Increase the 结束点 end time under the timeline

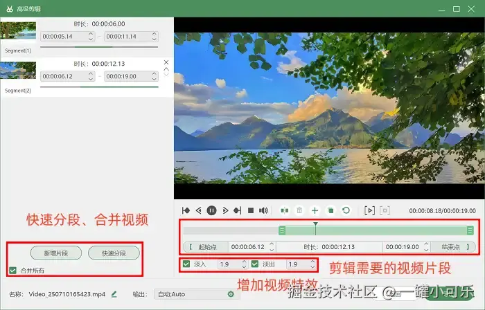(x=426, y=244)
